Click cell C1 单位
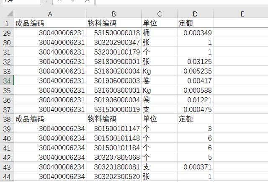Screen dimensions: 268x182 pos(159,23)
